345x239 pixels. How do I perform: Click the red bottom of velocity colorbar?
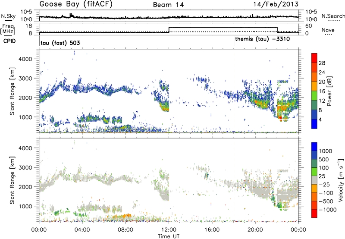pos(314,214)
